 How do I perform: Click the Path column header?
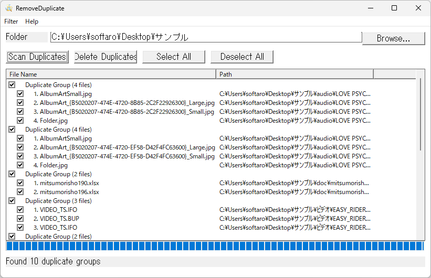click(294, 74)
